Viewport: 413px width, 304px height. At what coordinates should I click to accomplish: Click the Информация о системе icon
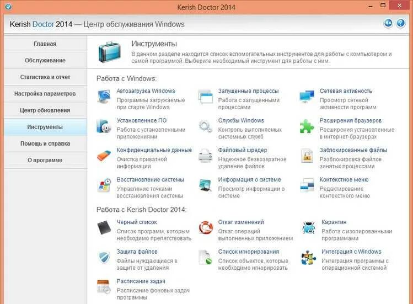(x=206, y=185)
